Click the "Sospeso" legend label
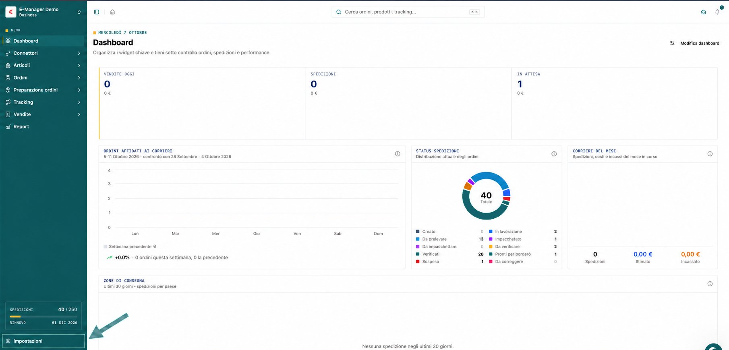729x350 pixels. pos(431,262)
